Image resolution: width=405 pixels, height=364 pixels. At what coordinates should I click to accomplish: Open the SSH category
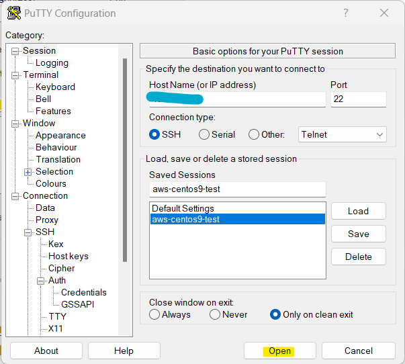pyautogui.click(x=45, y=232)
